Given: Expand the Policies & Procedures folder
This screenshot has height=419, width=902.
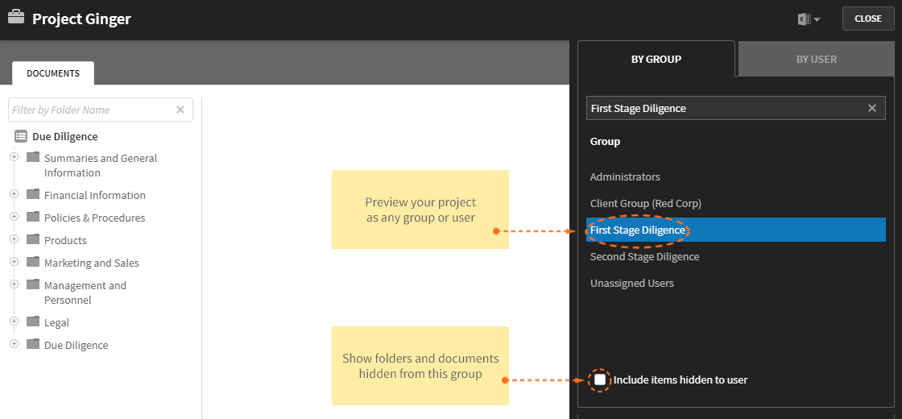Looking at the screenshot, I should coord(14,217).
